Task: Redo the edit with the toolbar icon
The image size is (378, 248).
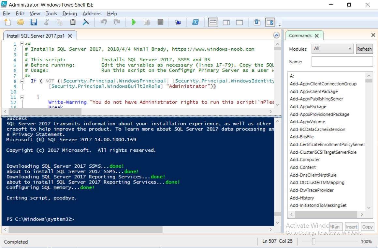Action: [x=117, y=22]
